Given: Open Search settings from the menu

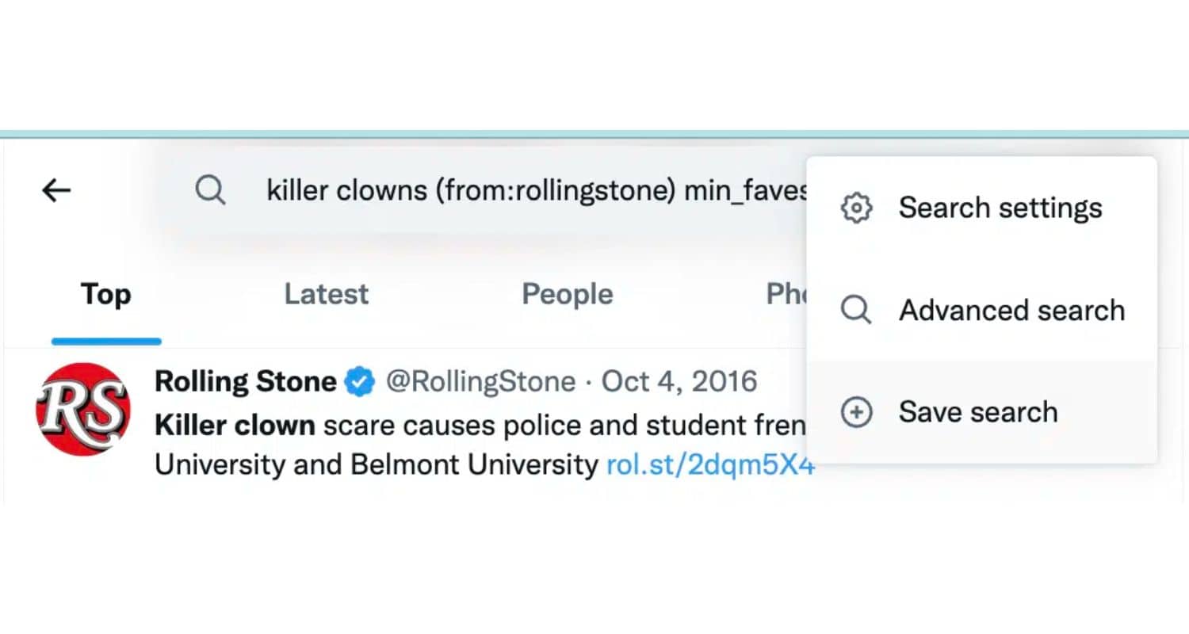Looking at the screenshot, I should [981, 208].
